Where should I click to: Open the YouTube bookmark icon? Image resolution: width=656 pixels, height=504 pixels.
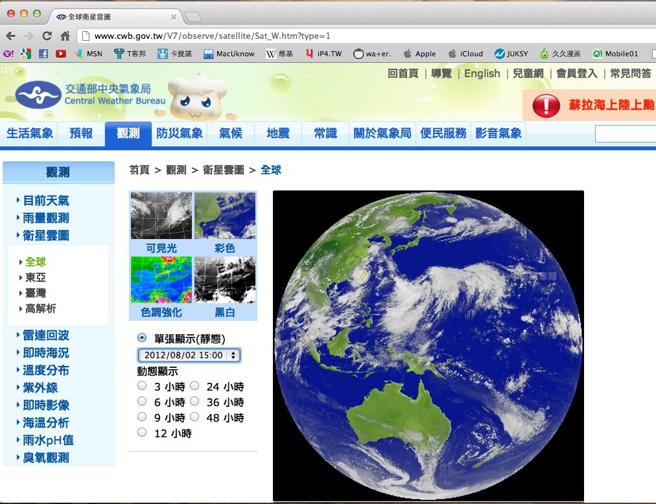(61, 54)
